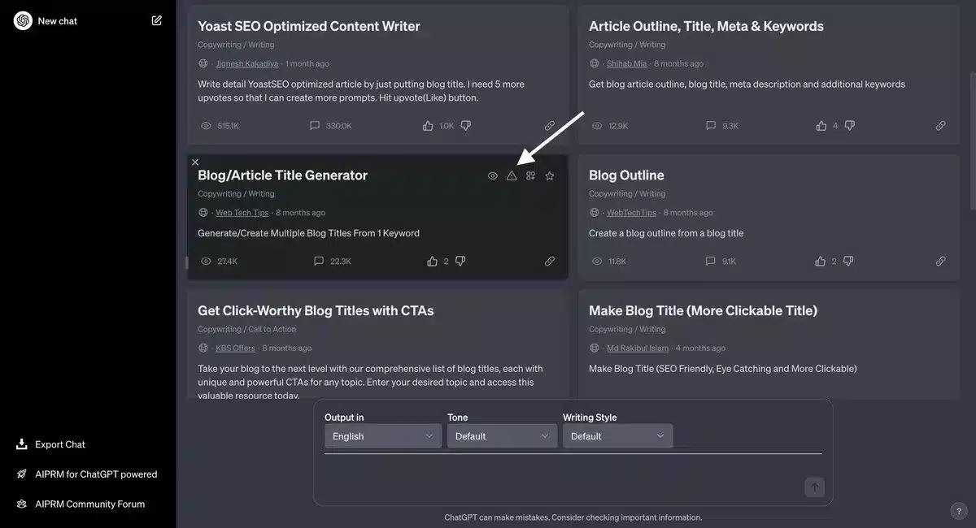This screenshot has width=976, height=528.
Task: Start a new chat with the edit icon
Action: [x=157, y=20]
